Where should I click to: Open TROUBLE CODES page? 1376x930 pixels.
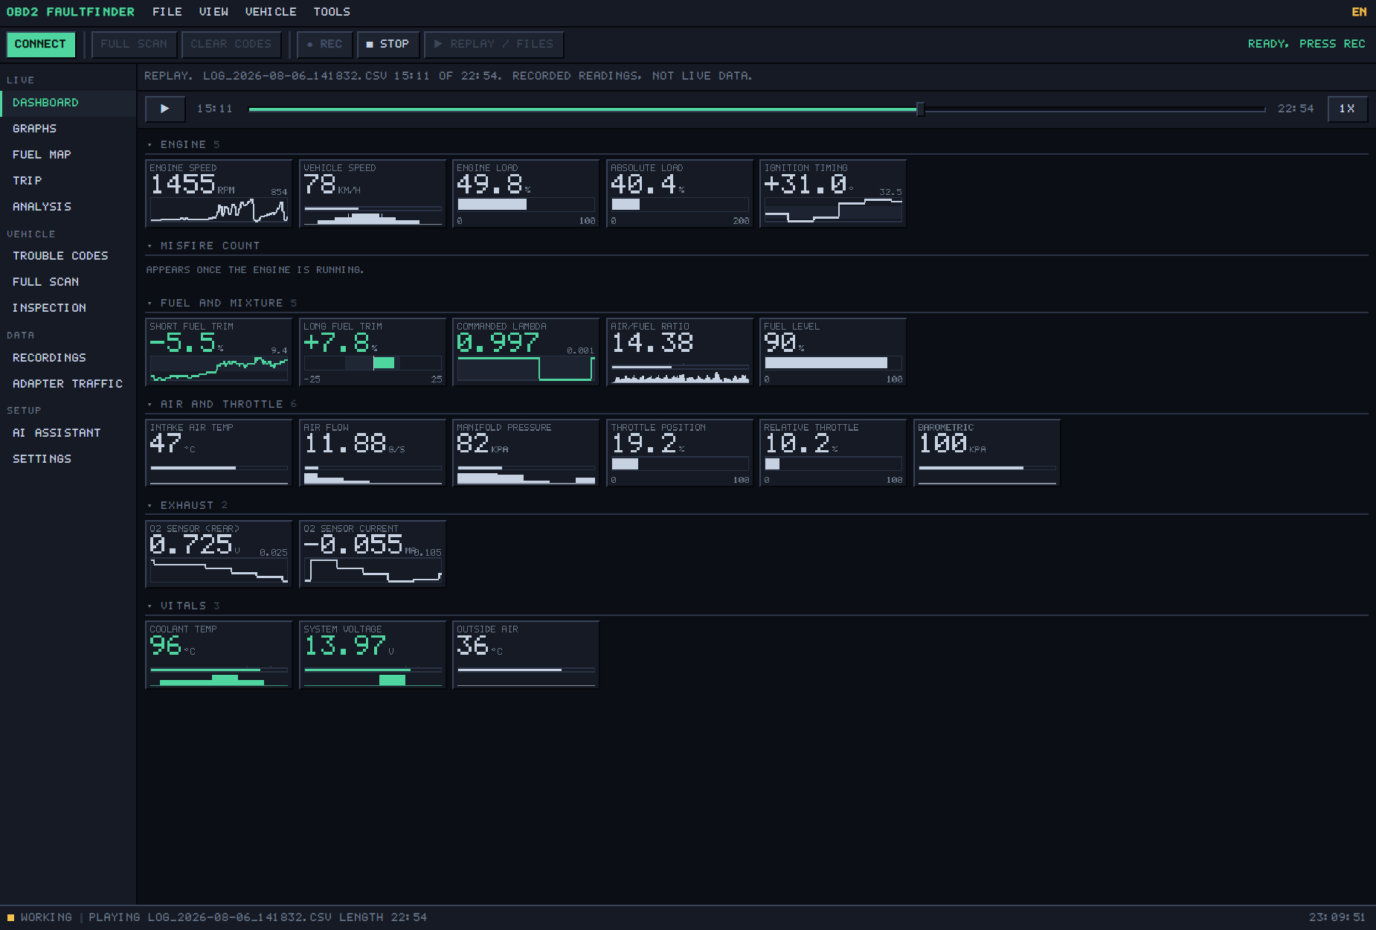[x=68, y=256]
